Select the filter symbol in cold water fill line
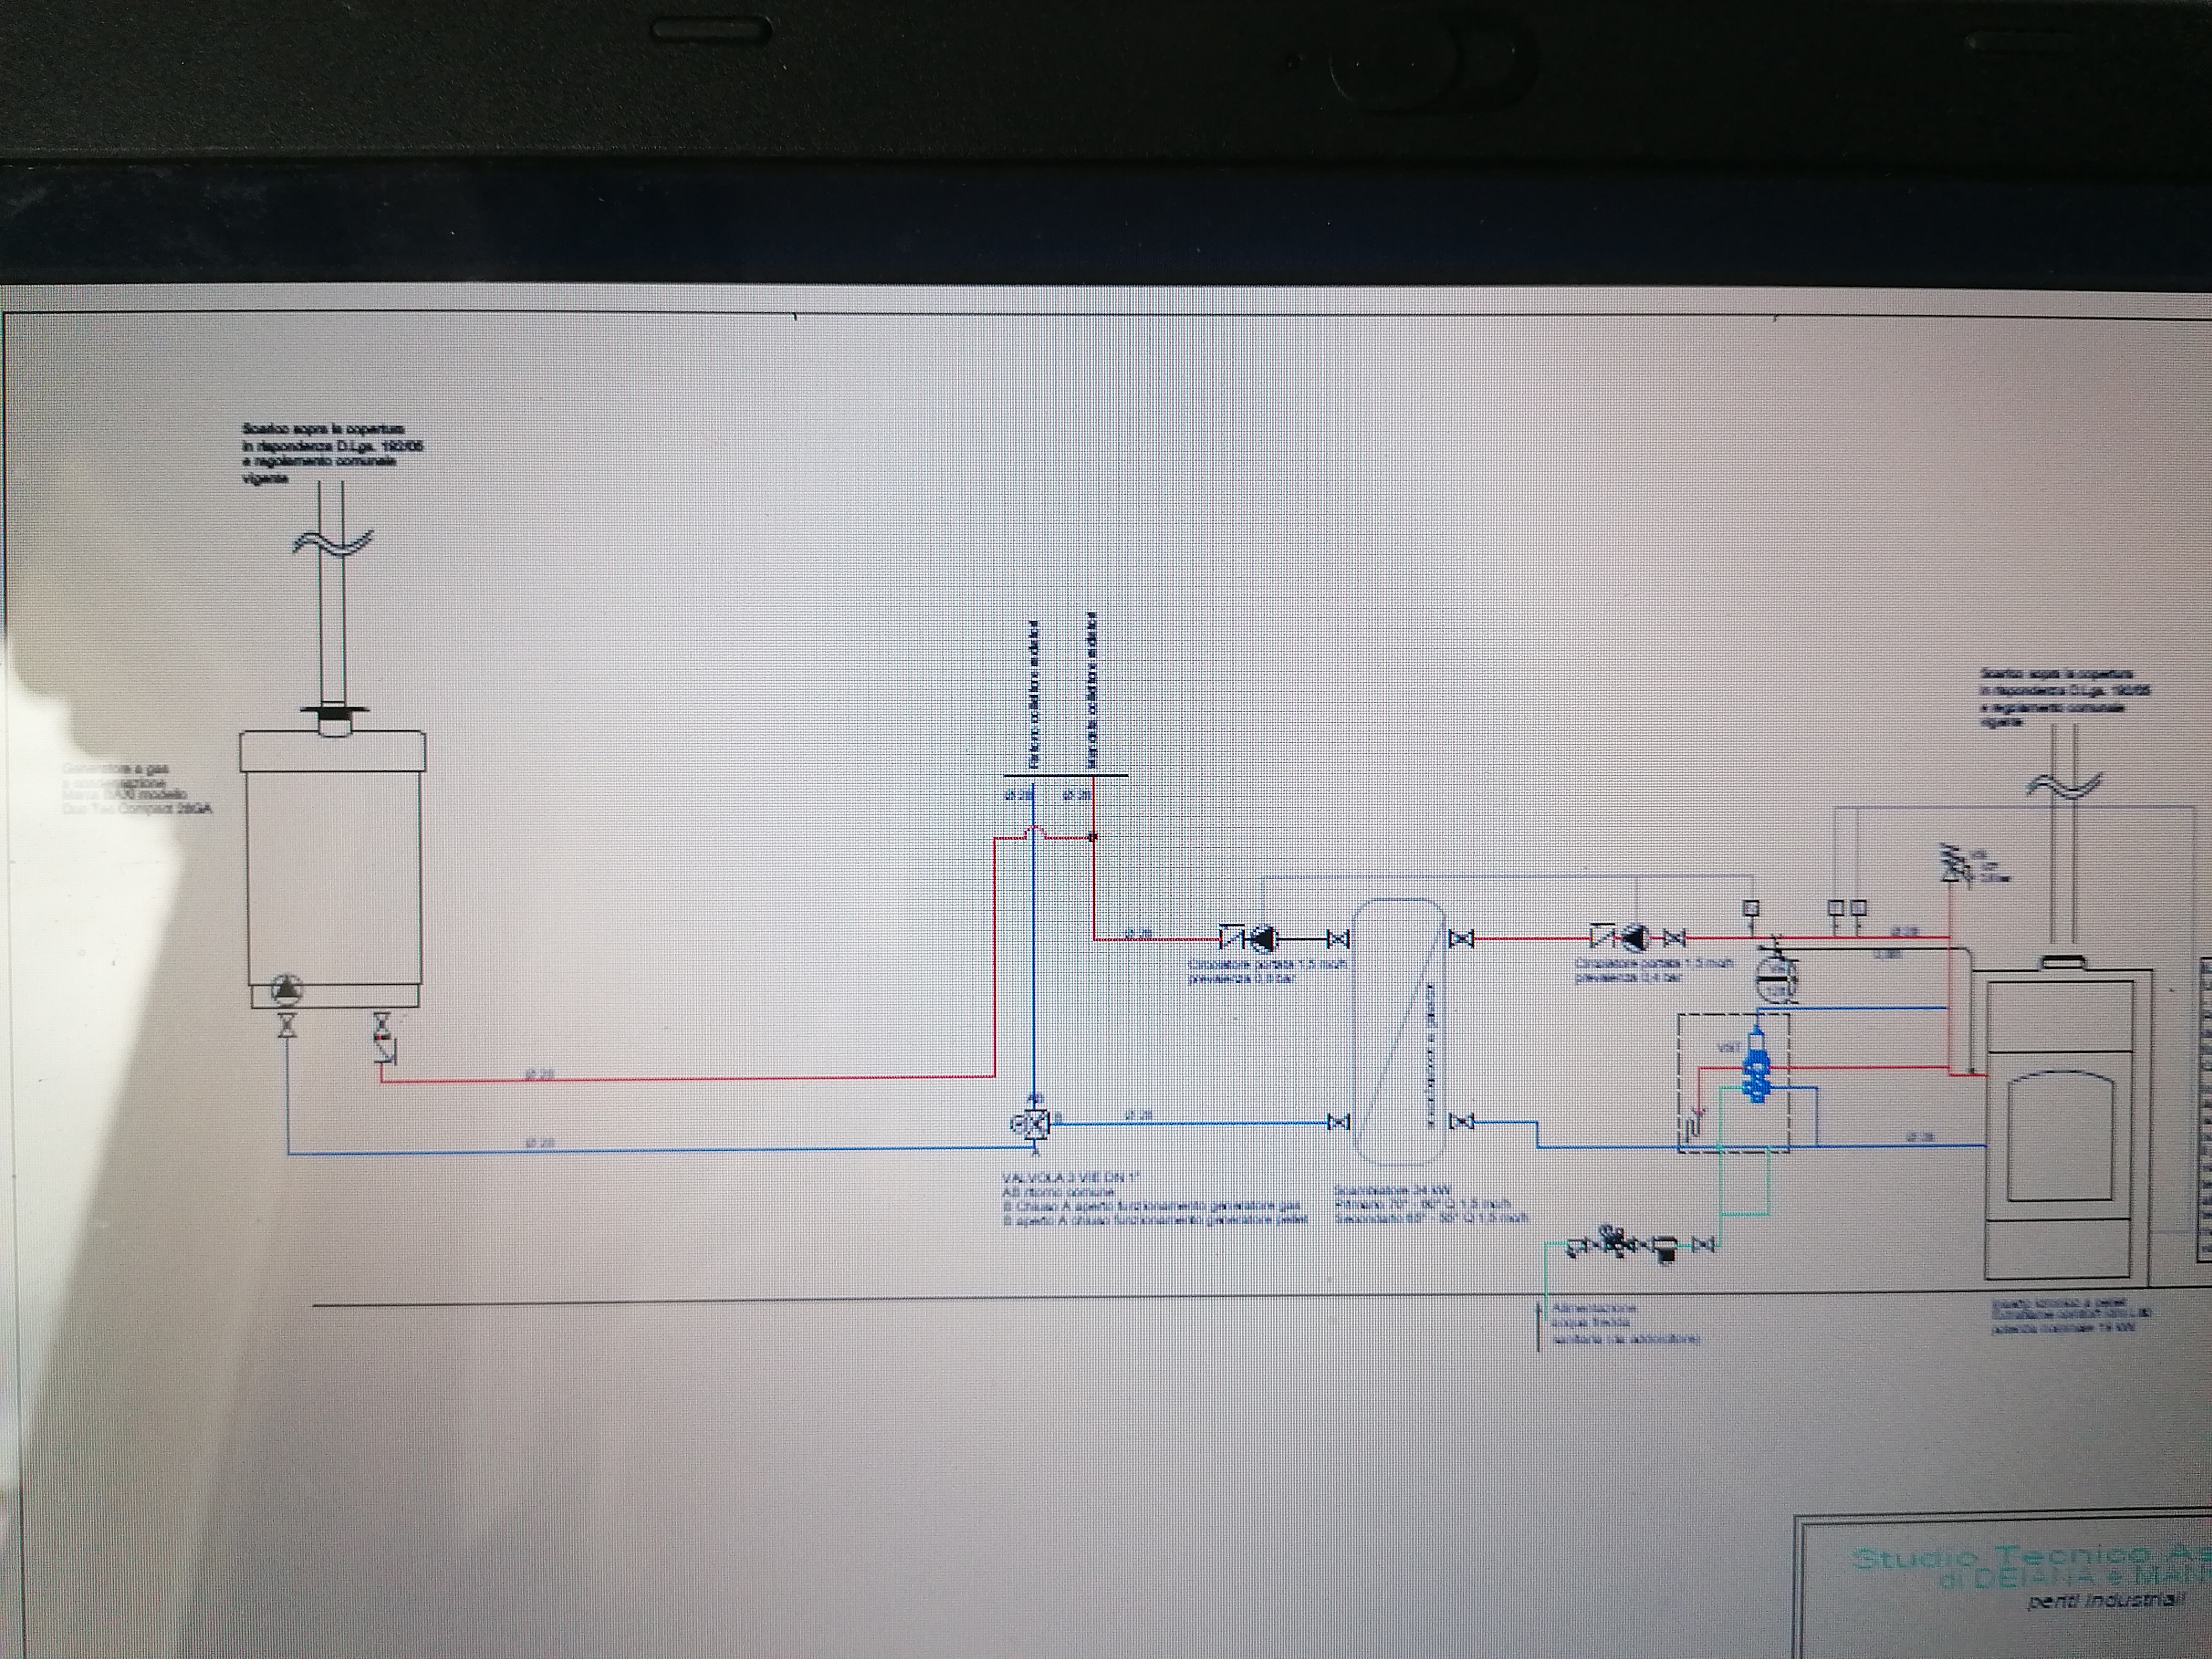This screenshot has width=2212, height=1659. tap(1665, 1249)
